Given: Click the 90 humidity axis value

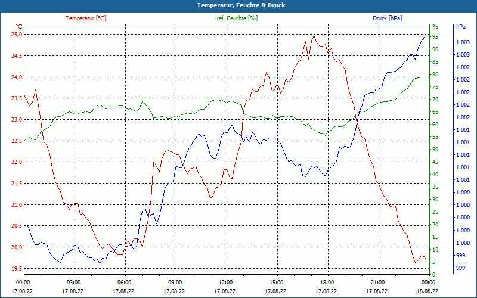Looking at the screenshot, I should pos(435,49).
